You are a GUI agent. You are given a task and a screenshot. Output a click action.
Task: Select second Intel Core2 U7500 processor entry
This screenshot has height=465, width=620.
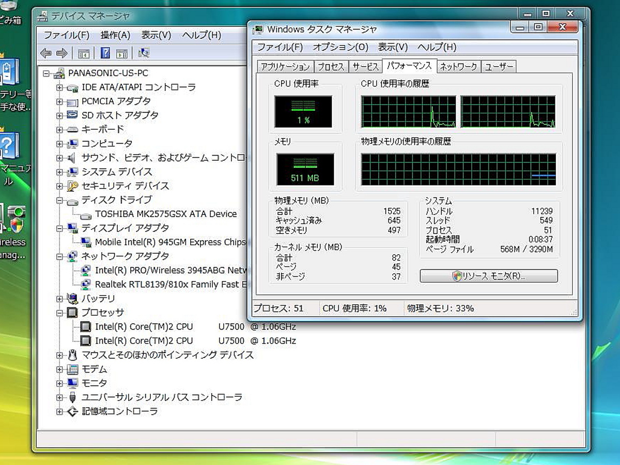[195, 340]
